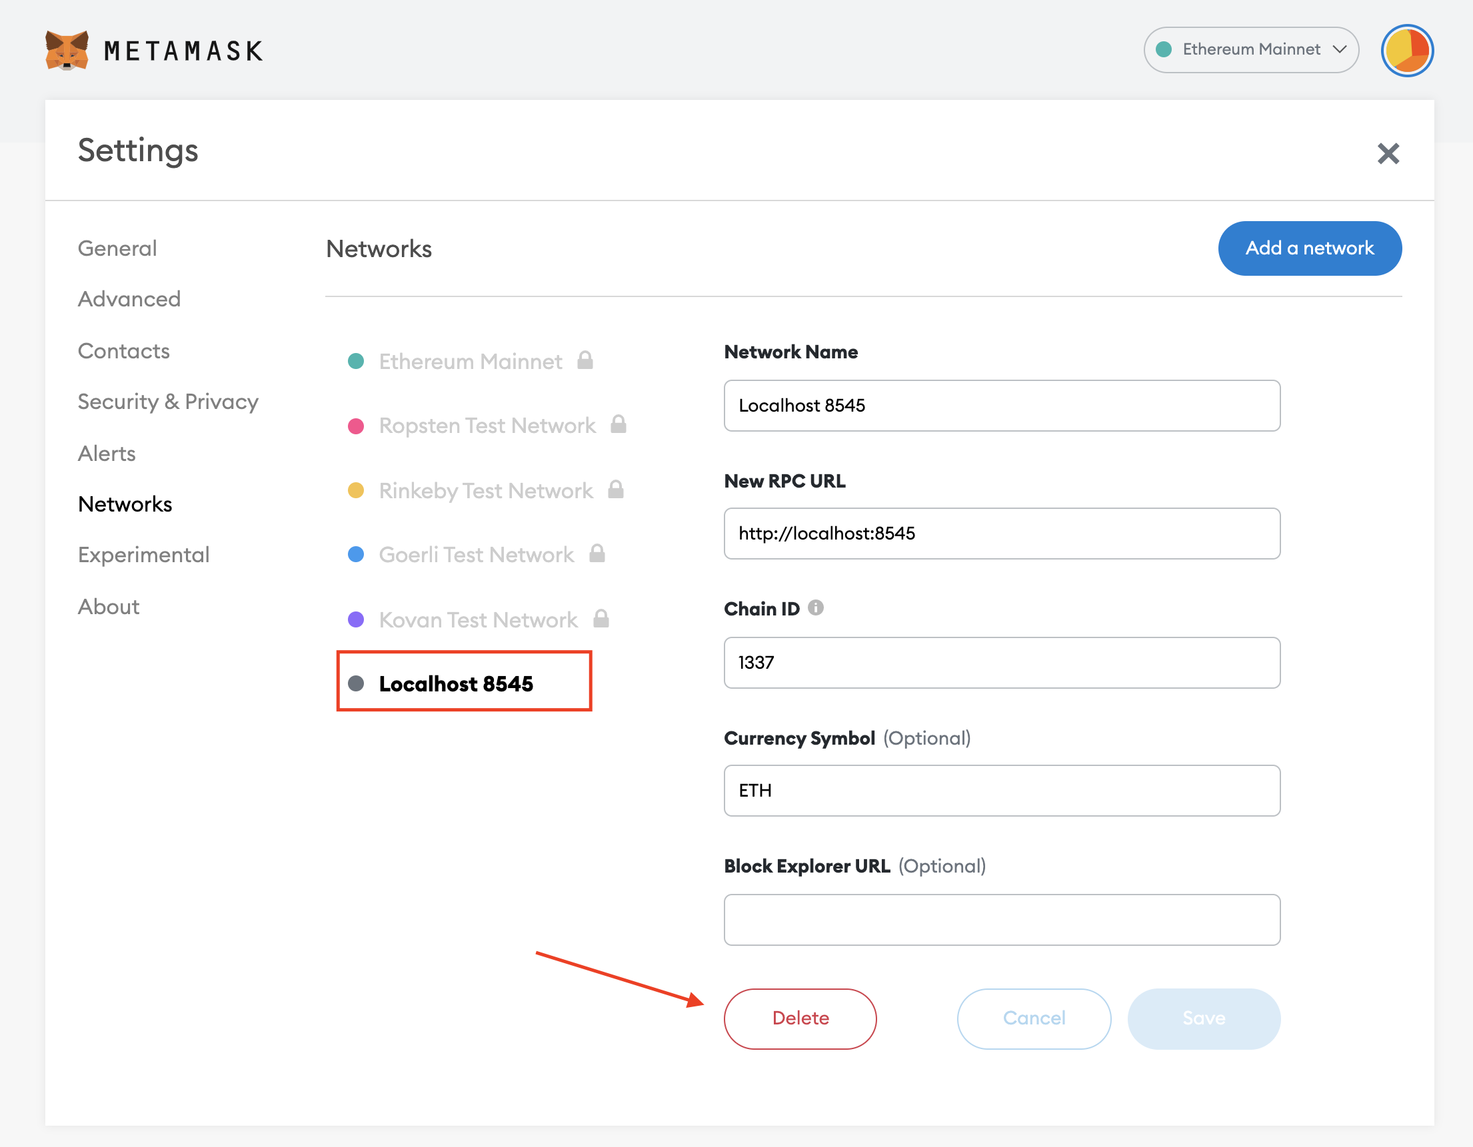Click the lock icon beside Ethereum Mainnet
Screen dimensions: 1473x1147
coord(586,361)
